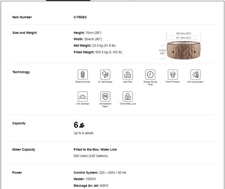Viewport: 225px width, 189px height.
Task: Click the Child Safety Lock icon
Action: click(x=128, y=96)
